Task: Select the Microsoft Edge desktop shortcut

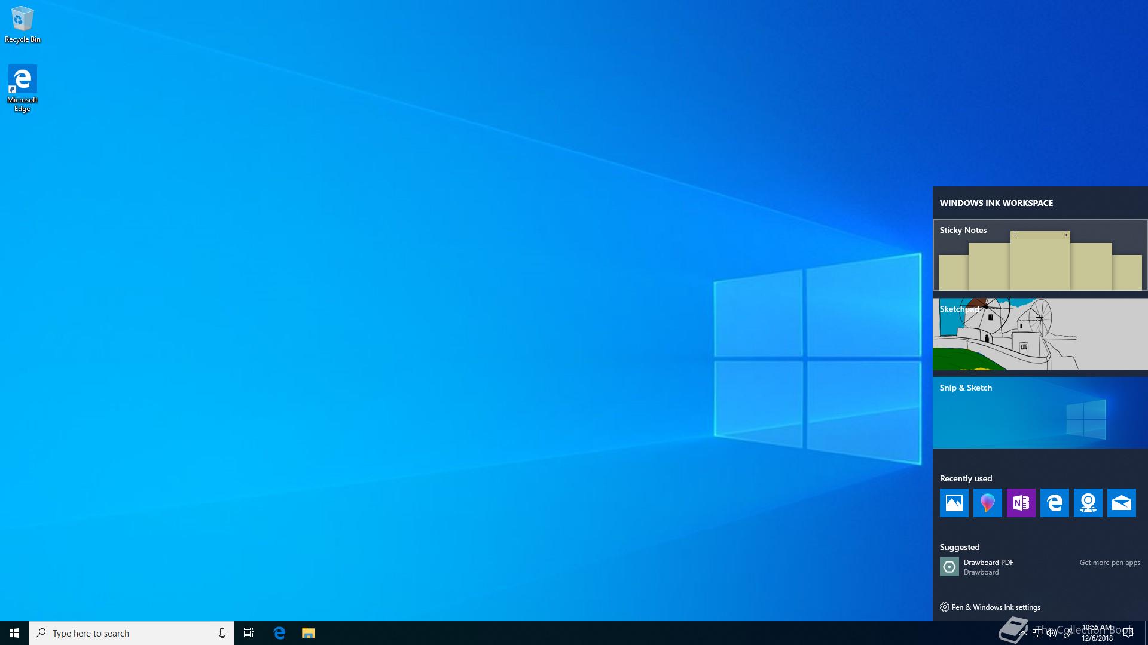Action: (22, 88)
